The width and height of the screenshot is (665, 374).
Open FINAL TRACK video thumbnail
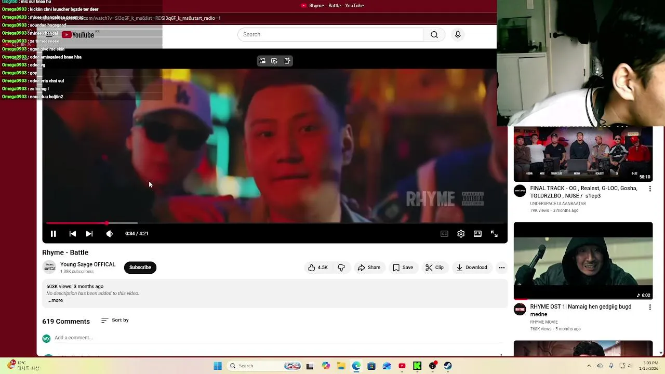[x=583, y=154]
